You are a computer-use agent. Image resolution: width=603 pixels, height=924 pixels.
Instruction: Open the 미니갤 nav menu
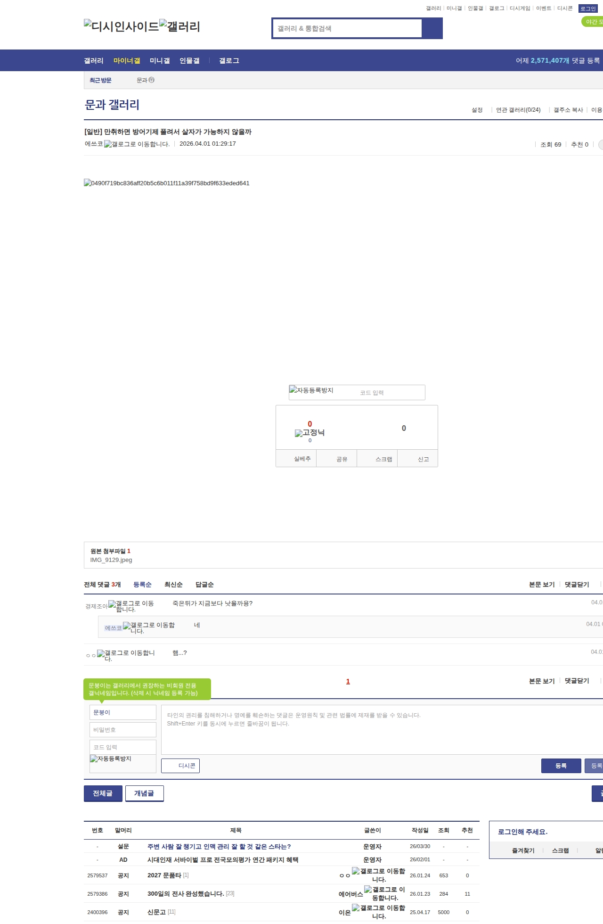(160, 60)
